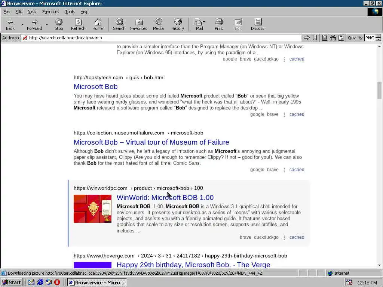Click the address bar URL field
The height and width of the screenshot is (287, 383).
tap(161, 38)
